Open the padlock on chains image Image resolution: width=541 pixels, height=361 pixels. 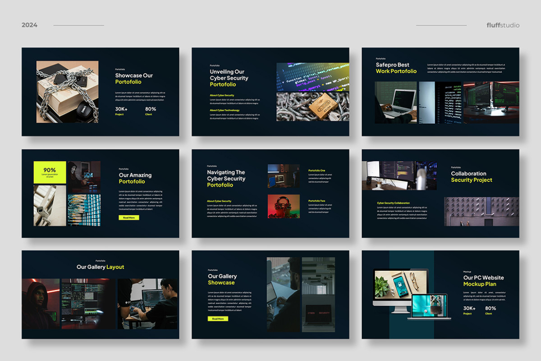point(312,107)
